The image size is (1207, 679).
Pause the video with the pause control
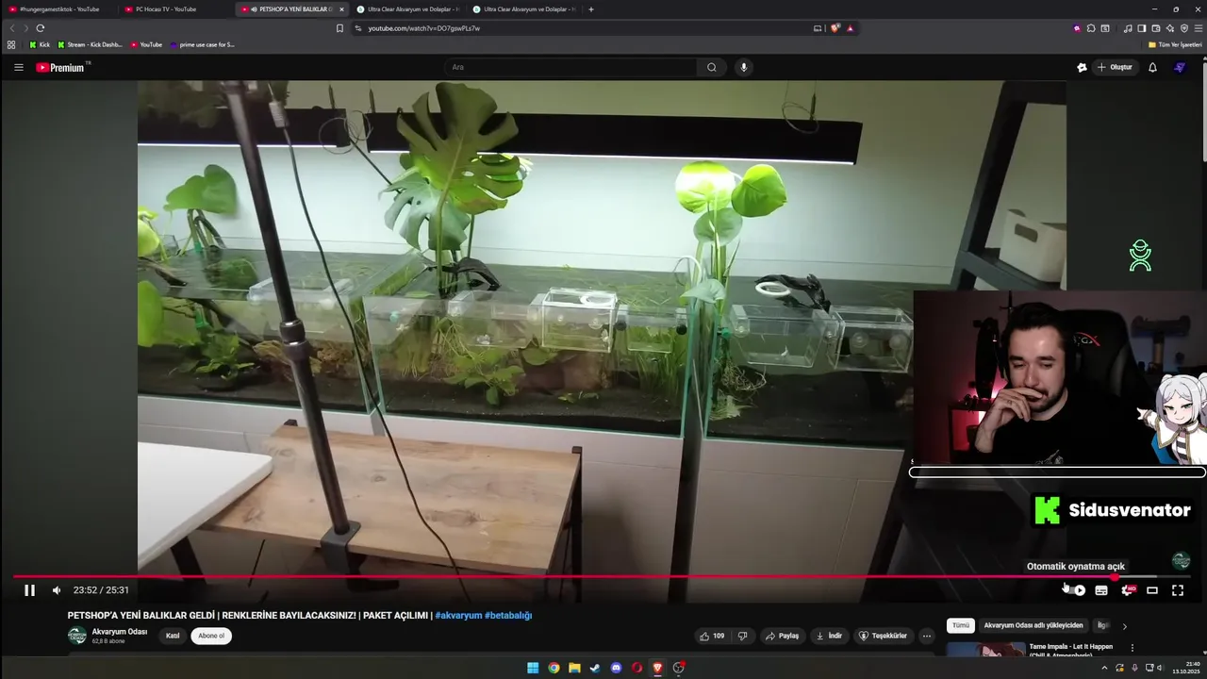click(29, 590)
